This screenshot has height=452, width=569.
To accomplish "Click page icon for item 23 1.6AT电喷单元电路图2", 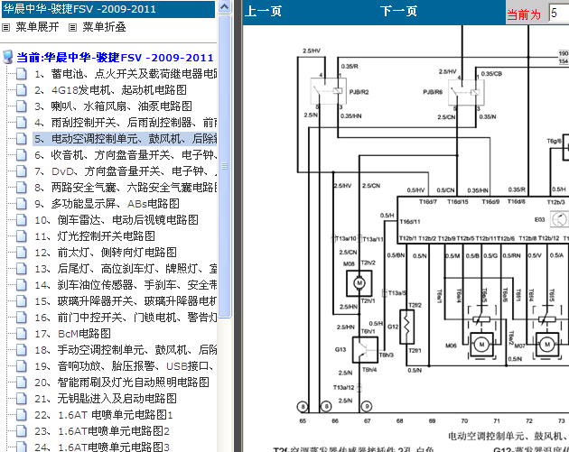I will pos(22,431).
